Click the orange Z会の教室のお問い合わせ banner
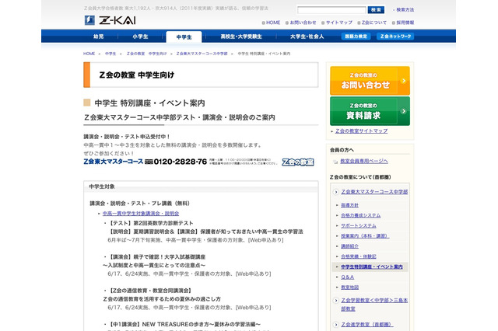498x331 pixels. click(x=370, y=81)
